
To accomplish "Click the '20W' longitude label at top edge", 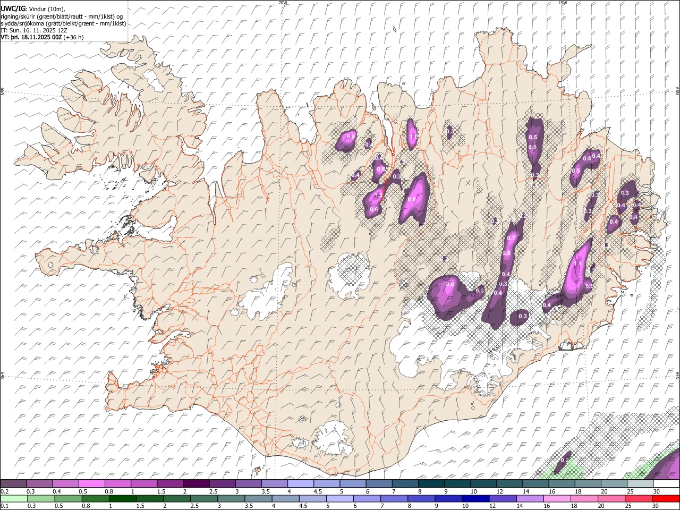I will click(282, 3).
